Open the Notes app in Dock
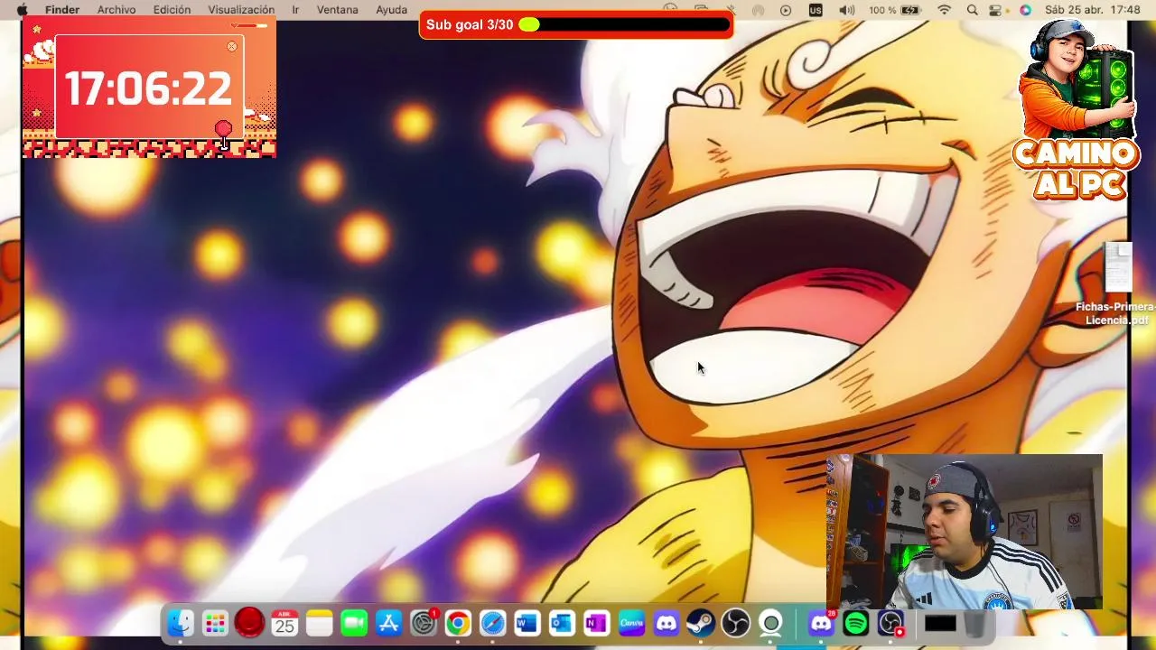Screen dimensions: 1156x650 tap(320, 623)
